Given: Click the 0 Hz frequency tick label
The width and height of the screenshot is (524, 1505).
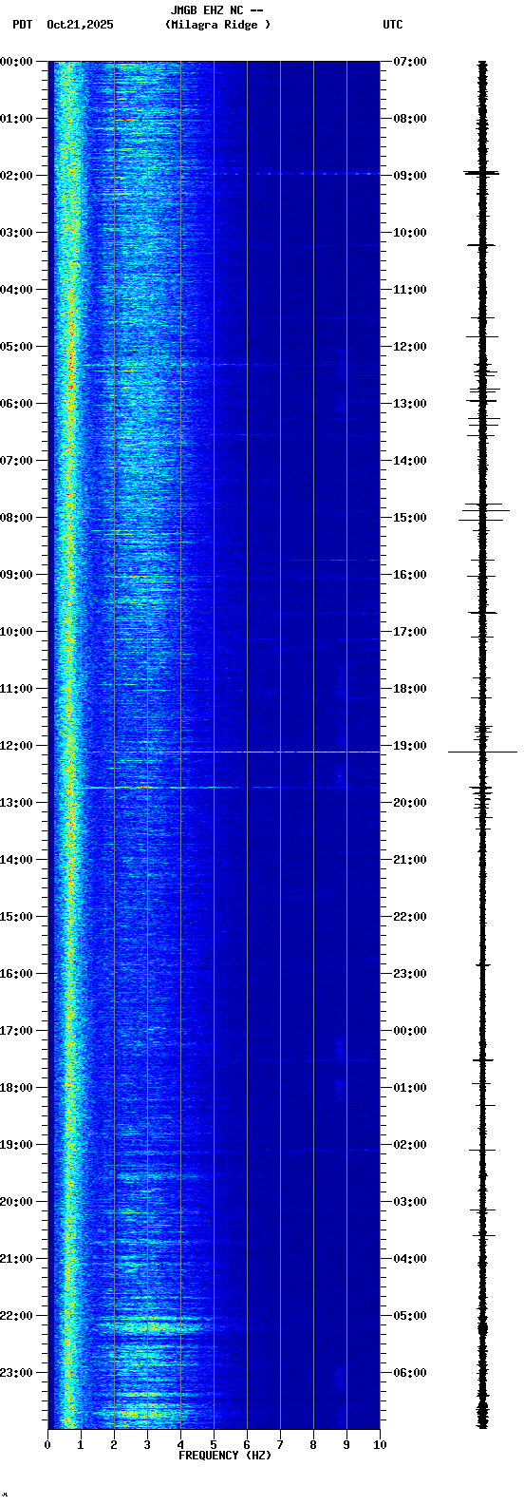Looking at the screenshot, I should [x=47, y=1445].
